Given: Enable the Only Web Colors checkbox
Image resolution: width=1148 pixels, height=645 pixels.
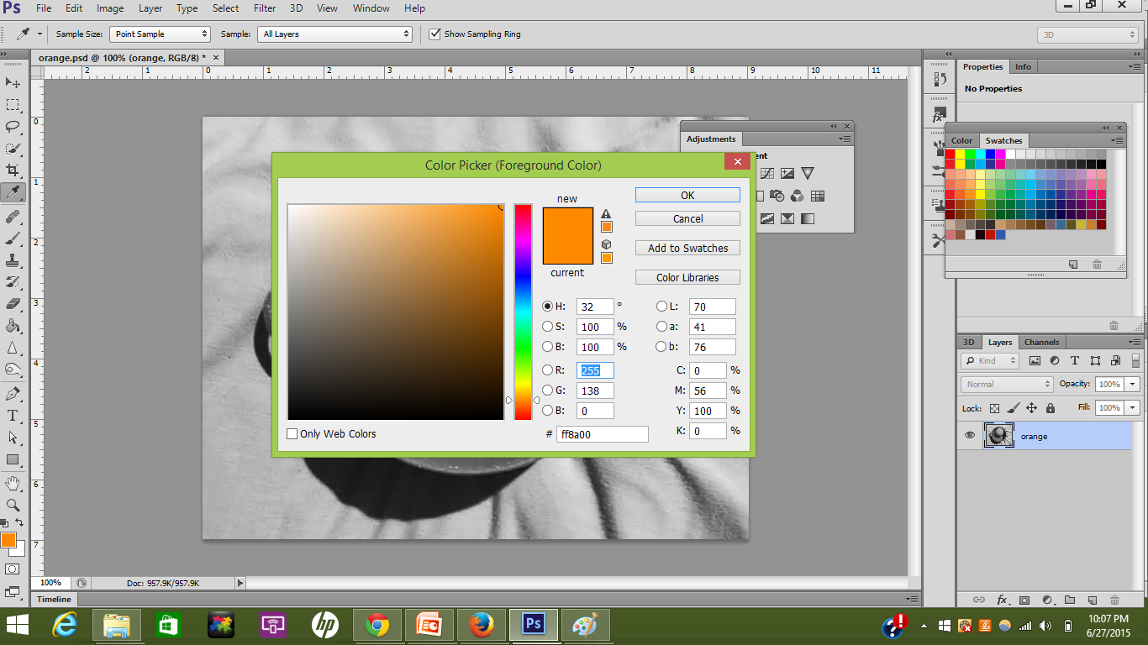Looking at the screenshot, I should (x=292, y=433).
